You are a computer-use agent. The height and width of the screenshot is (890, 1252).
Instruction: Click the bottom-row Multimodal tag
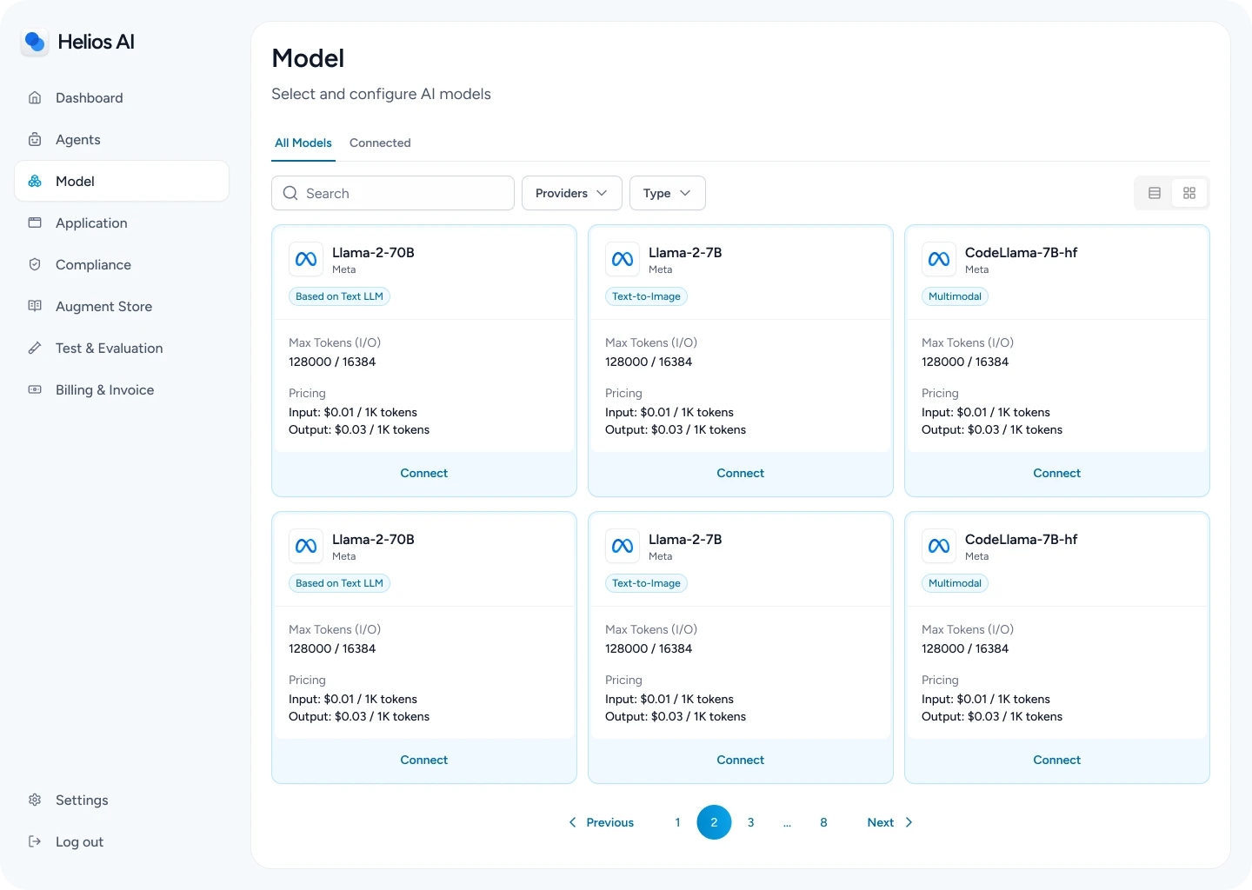coord(955,583)
